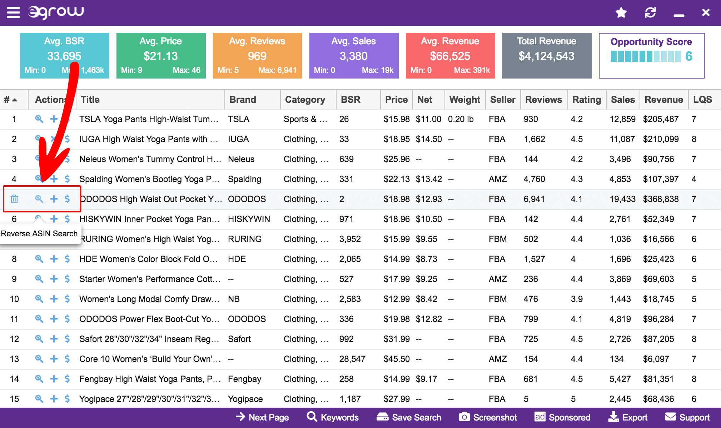
Task: Plus icon on HDE Women's Color Block row
Action: (x=54, y=259)
